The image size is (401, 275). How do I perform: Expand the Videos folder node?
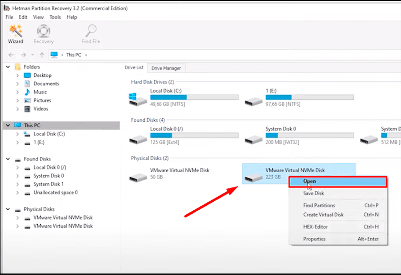tap(17, 109)
